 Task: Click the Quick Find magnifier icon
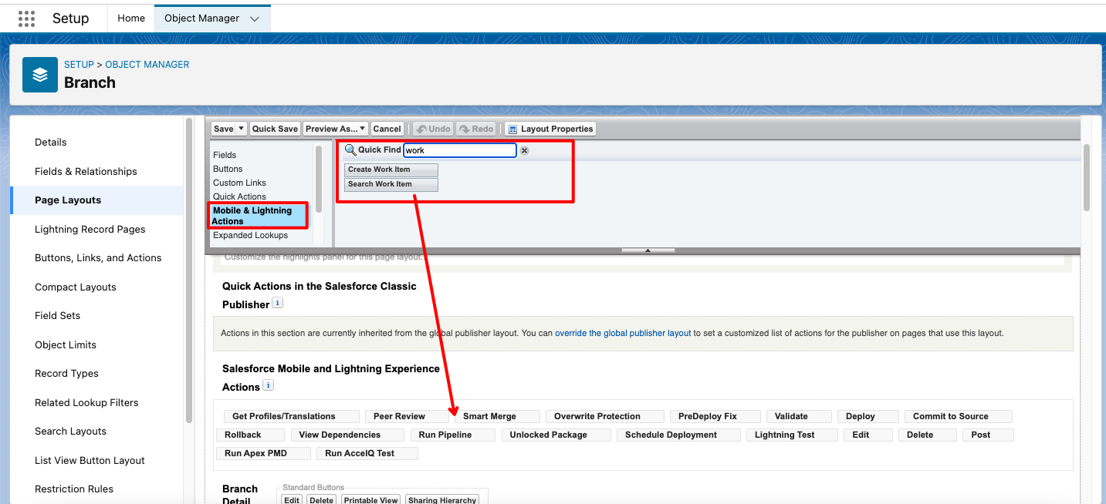(x=350, y=150)
